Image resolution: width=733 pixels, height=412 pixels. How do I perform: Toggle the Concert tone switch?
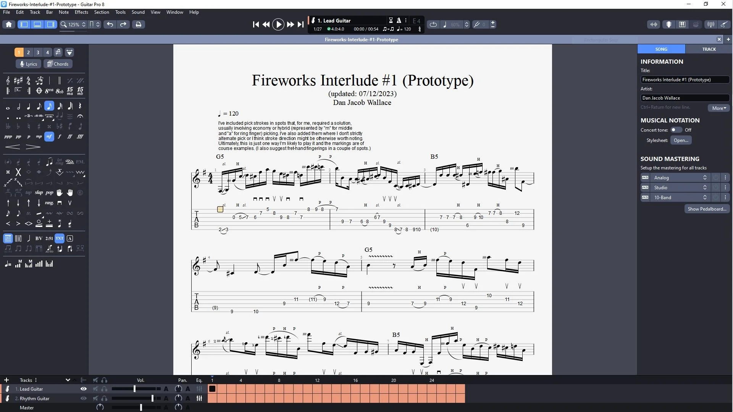coord(676,130)
